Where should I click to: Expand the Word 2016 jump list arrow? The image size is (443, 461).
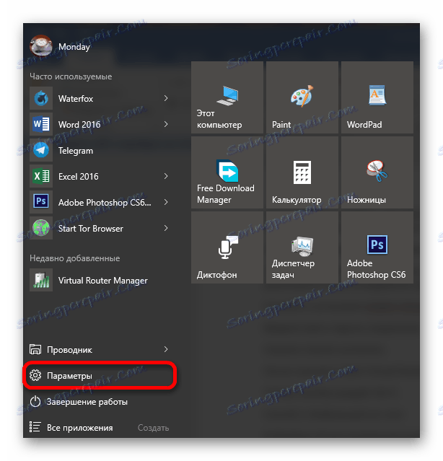[x=166, y=124]
